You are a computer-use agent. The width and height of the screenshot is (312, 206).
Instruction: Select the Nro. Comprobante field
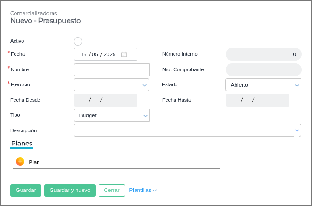tap(263, 69)
